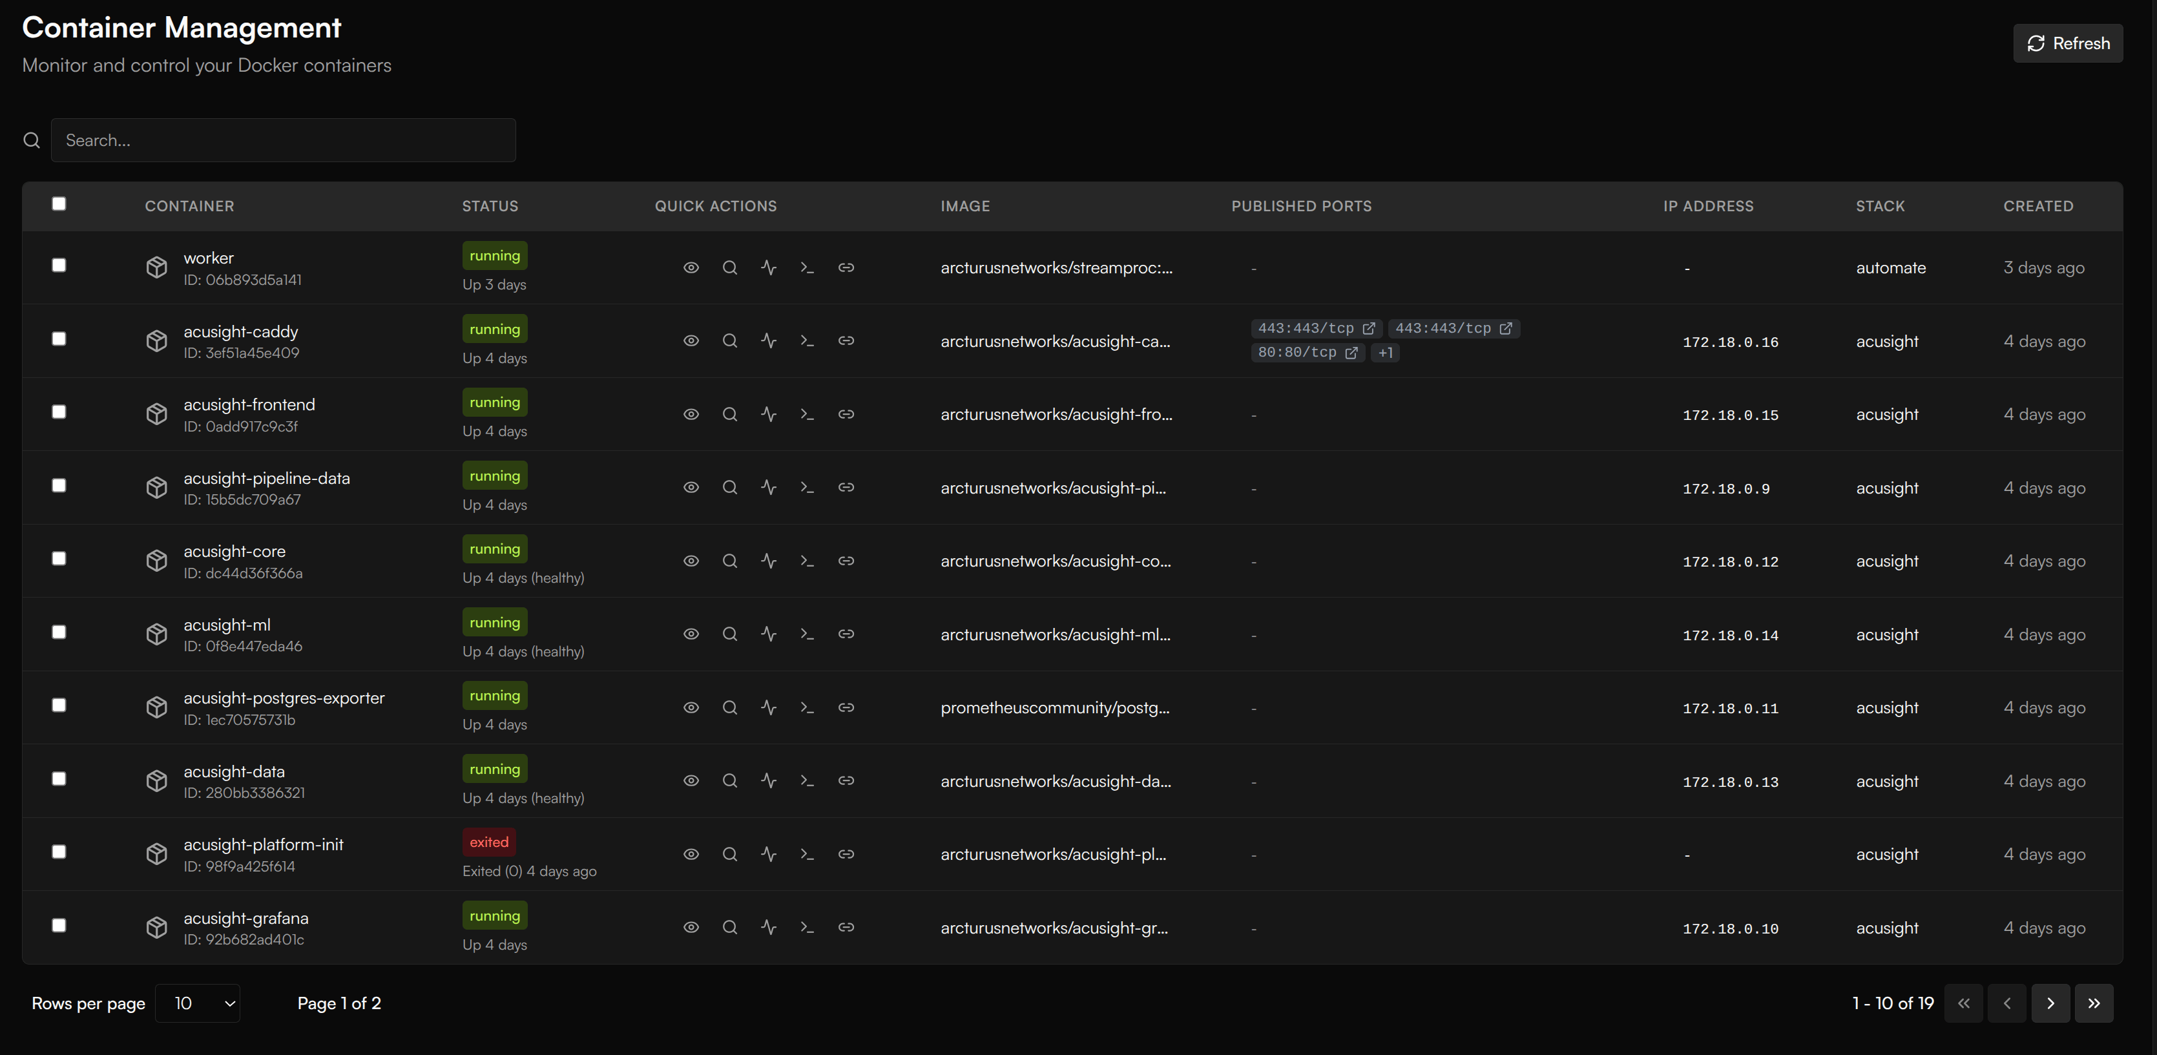View acusight-frontend with eye icon
The width and height of the screenshot is (2157, 1055).
[691, 415]
